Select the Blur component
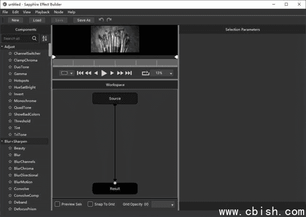Viewport: 306px width, 217px height. click(x=17, y=155)
